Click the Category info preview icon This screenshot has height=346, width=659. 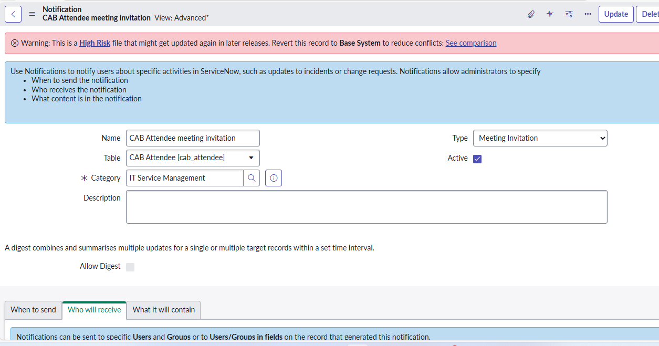[274, 178]
